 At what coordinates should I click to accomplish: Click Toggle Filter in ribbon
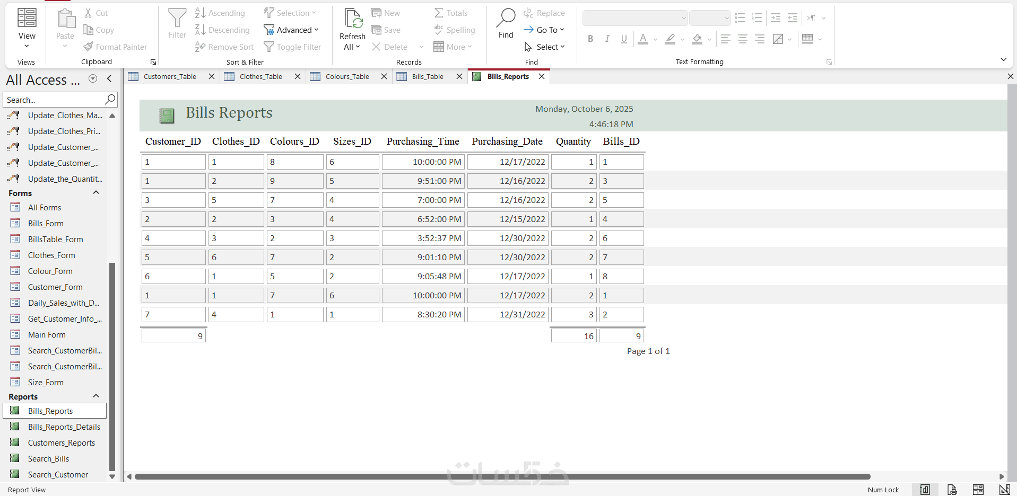pyautogui.click(x=292, y=47)
